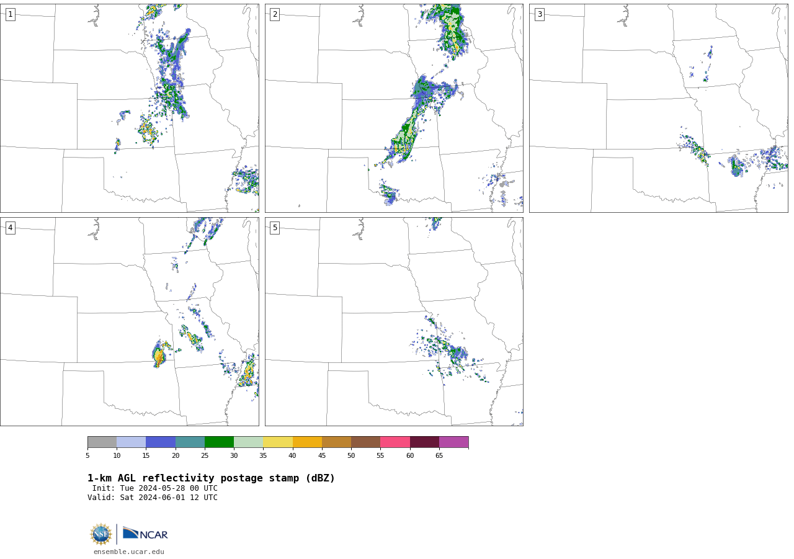Image resolution: width=794 pixels, height=559 pixels.
Task: Select the dark green 25-30 dBZ swatch
Action: click(219, 442)
